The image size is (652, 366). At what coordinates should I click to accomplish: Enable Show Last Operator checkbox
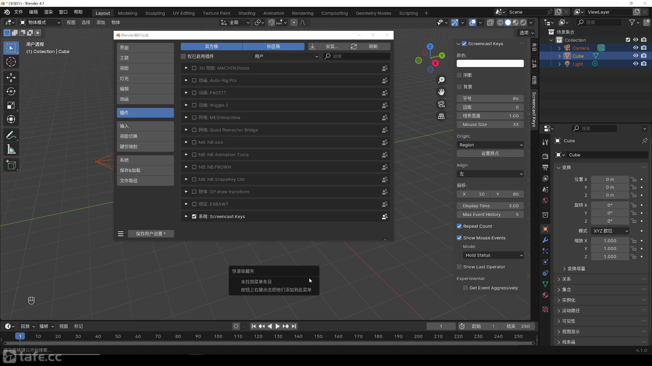click(x=459, y=267)
